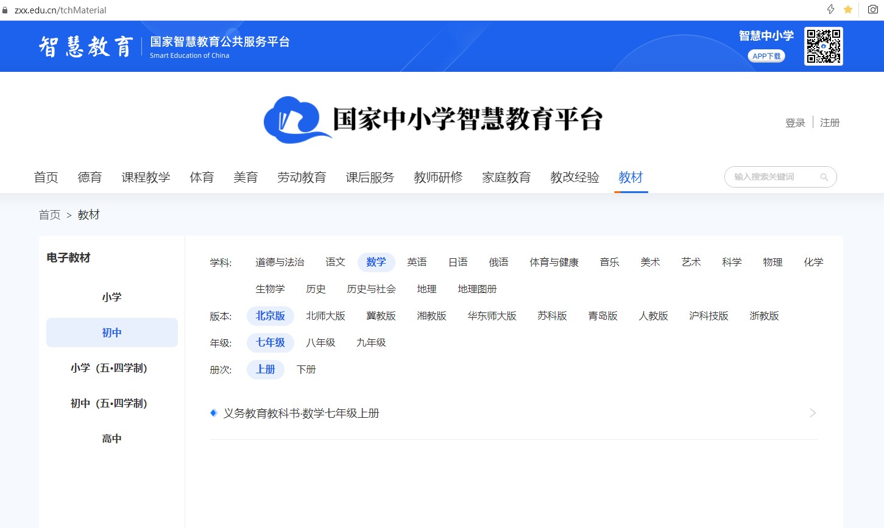
Task: Click the APP下载 button
Action: click(x=766, y=56)
